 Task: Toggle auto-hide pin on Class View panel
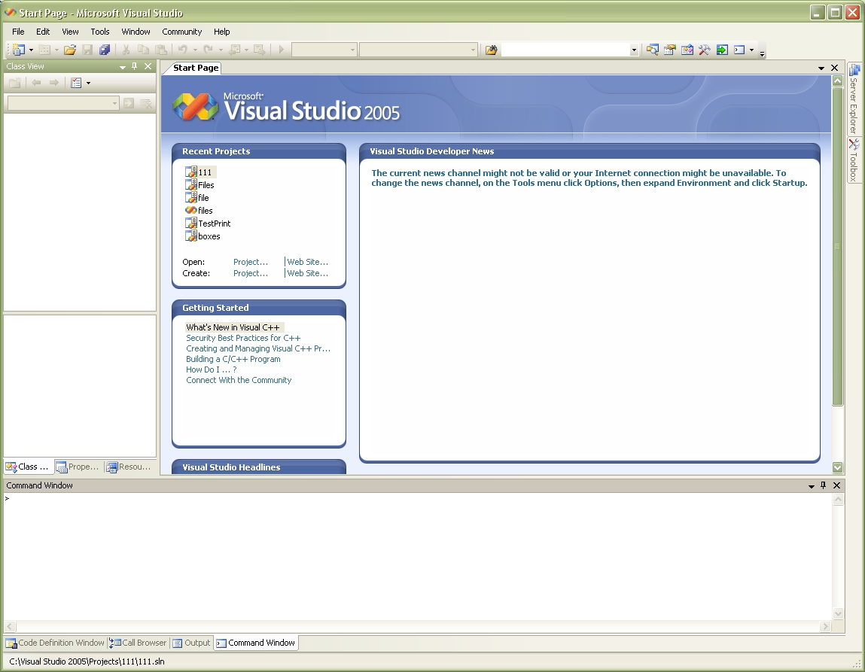134,66
